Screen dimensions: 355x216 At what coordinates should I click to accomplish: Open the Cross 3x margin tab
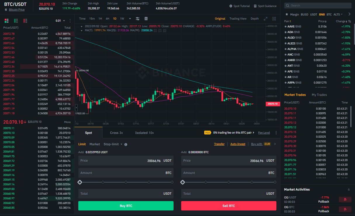click(x=116, y=133)
